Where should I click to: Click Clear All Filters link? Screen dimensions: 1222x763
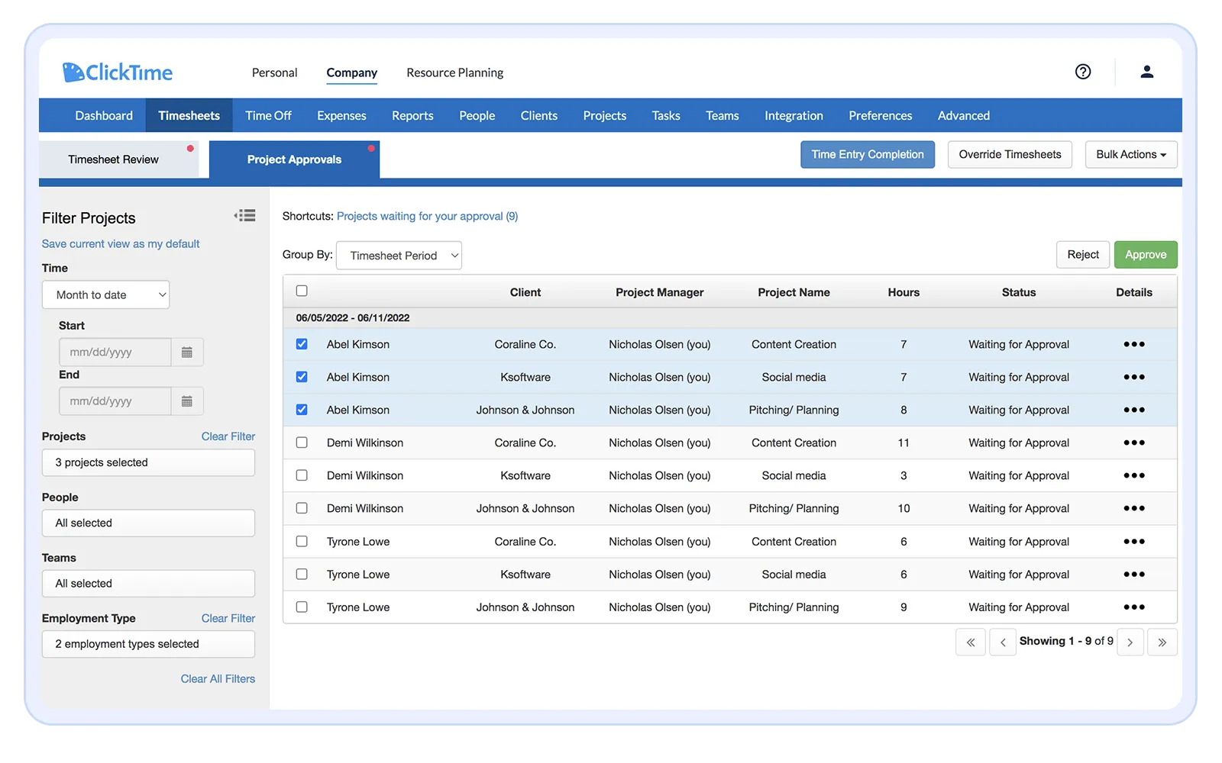pos(218,679)
